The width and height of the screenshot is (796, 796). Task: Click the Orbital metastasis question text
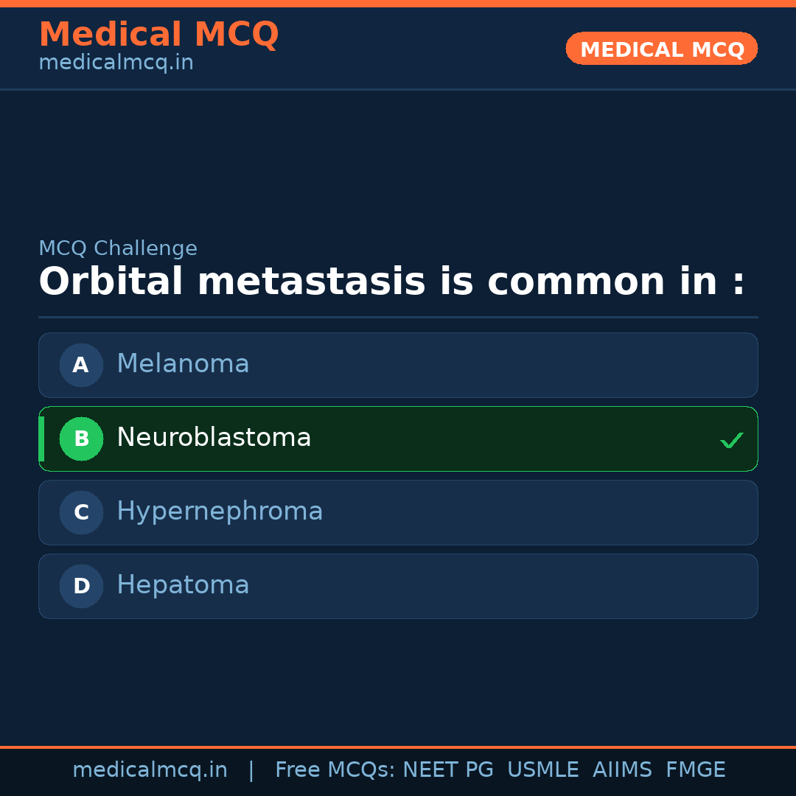[x=391, y=282]
